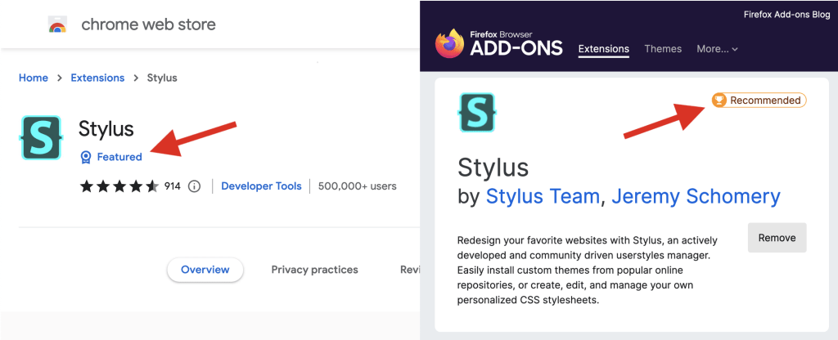
Task: Click the Recommended trophy badge
Action: (759, 101)
